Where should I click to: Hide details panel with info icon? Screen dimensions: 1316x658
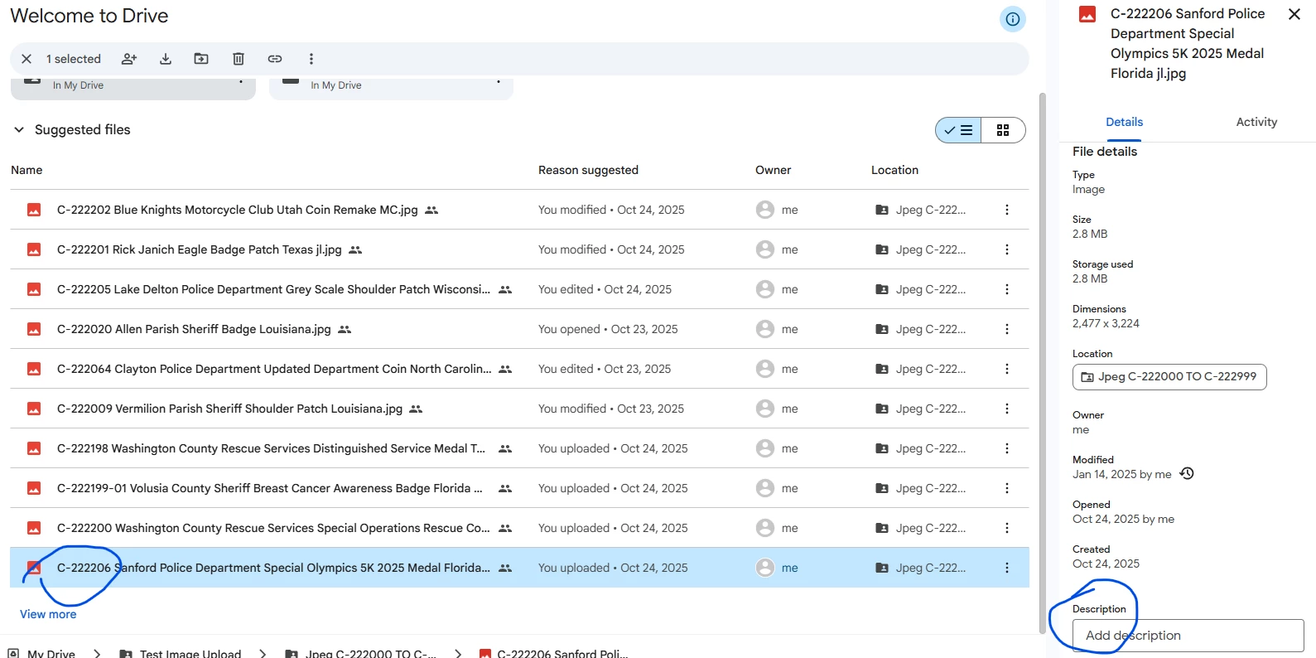[x=1013, y=19]
